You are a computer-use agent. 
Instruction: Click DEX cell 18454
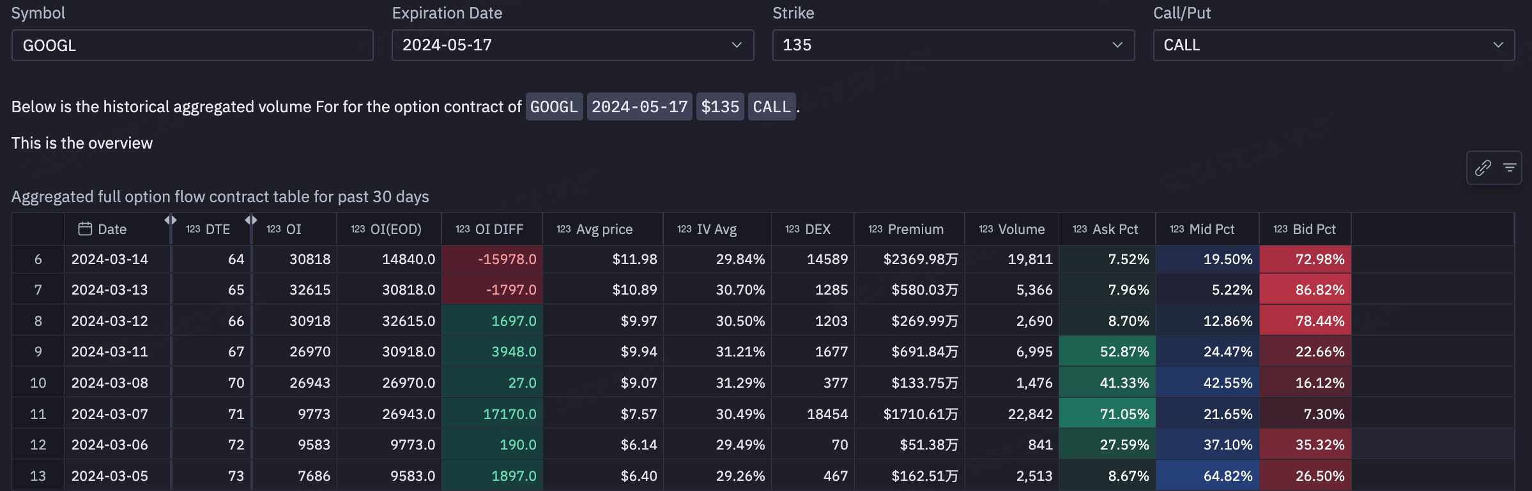tap(813, 414)
